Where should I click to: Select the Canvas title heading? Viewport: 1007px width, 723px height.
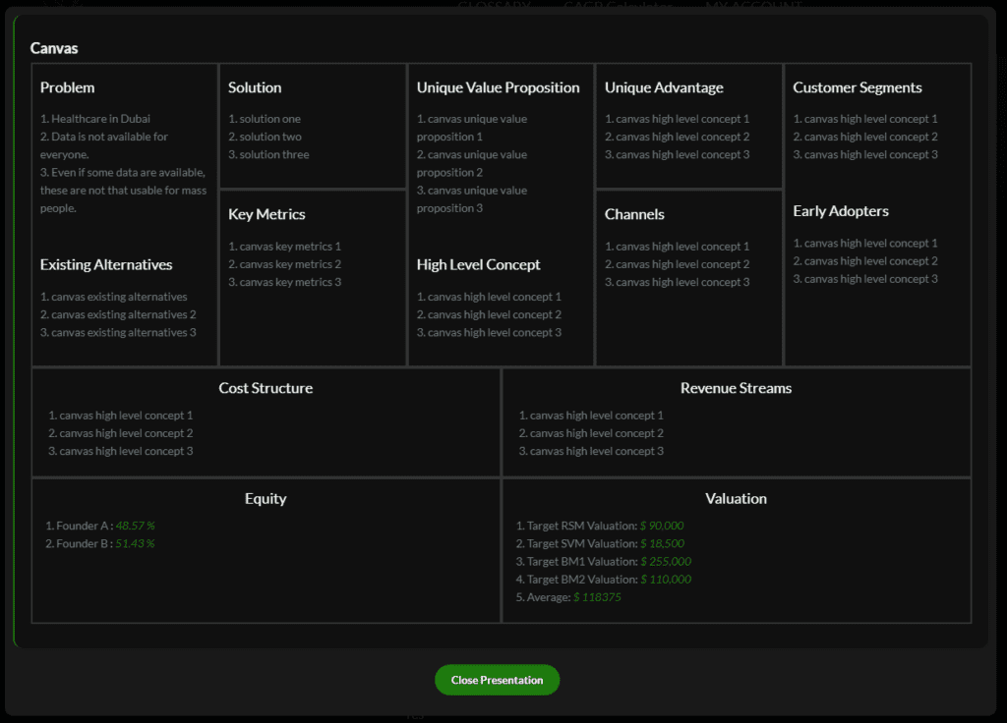[54, 48]
